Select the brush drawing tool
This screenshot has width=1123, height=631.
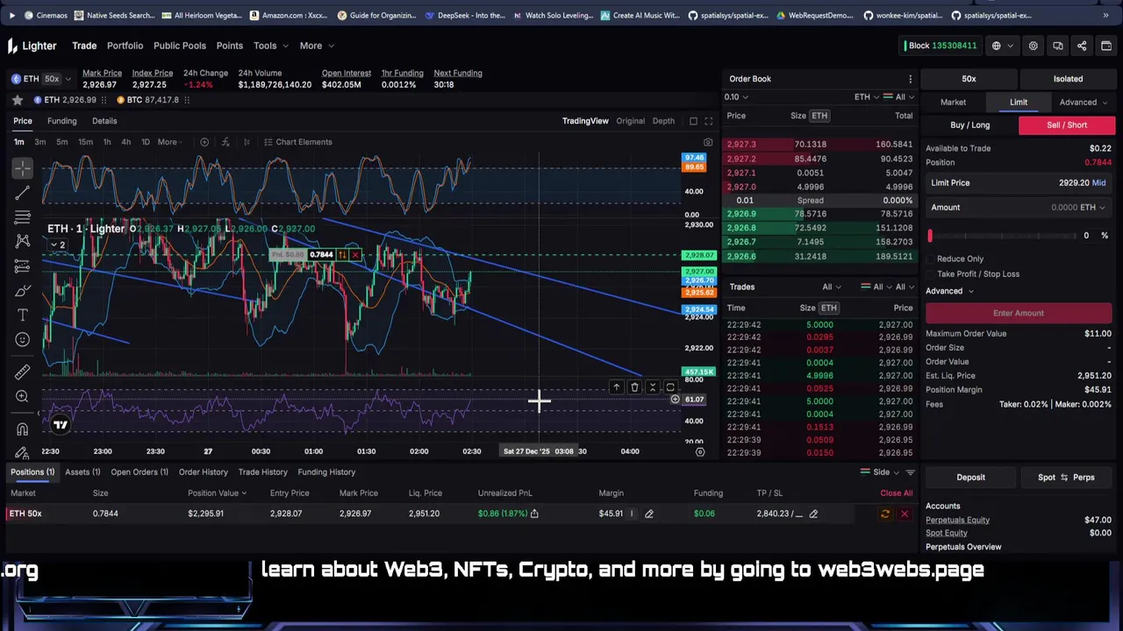click(x=23, y=290)
